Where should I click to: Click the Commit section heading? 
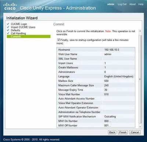(x=59, y=24)
